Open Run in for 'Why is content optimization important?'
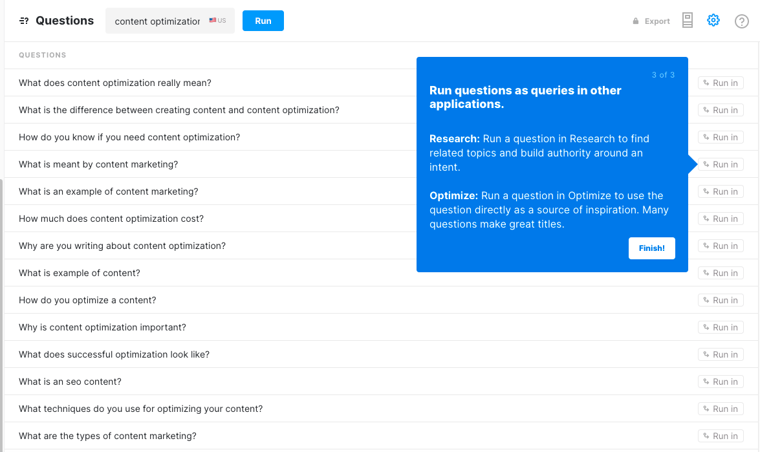 click(x=721, y=327)
